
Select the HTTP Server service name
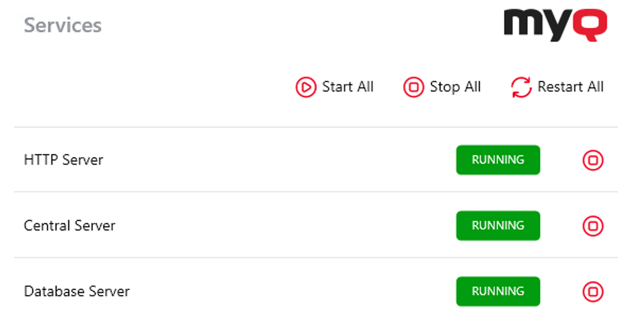click(63, 160)
